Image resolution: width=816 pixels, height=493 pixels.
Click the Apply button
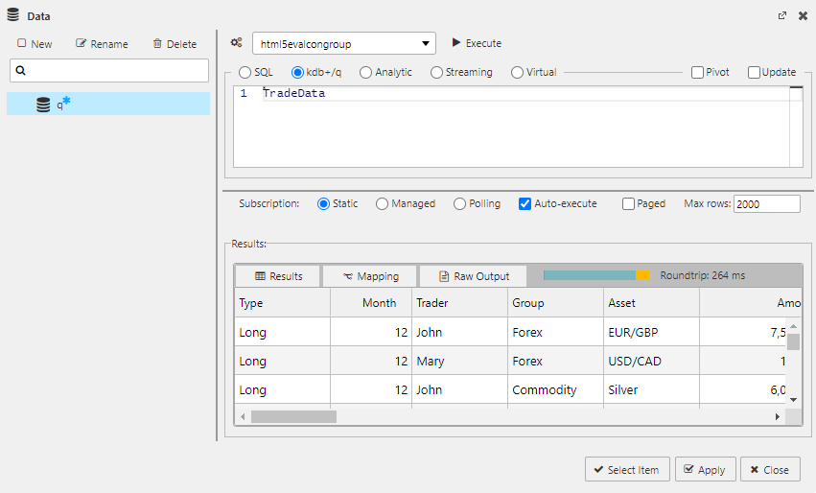pyautogui.click(x=705, y=470)
